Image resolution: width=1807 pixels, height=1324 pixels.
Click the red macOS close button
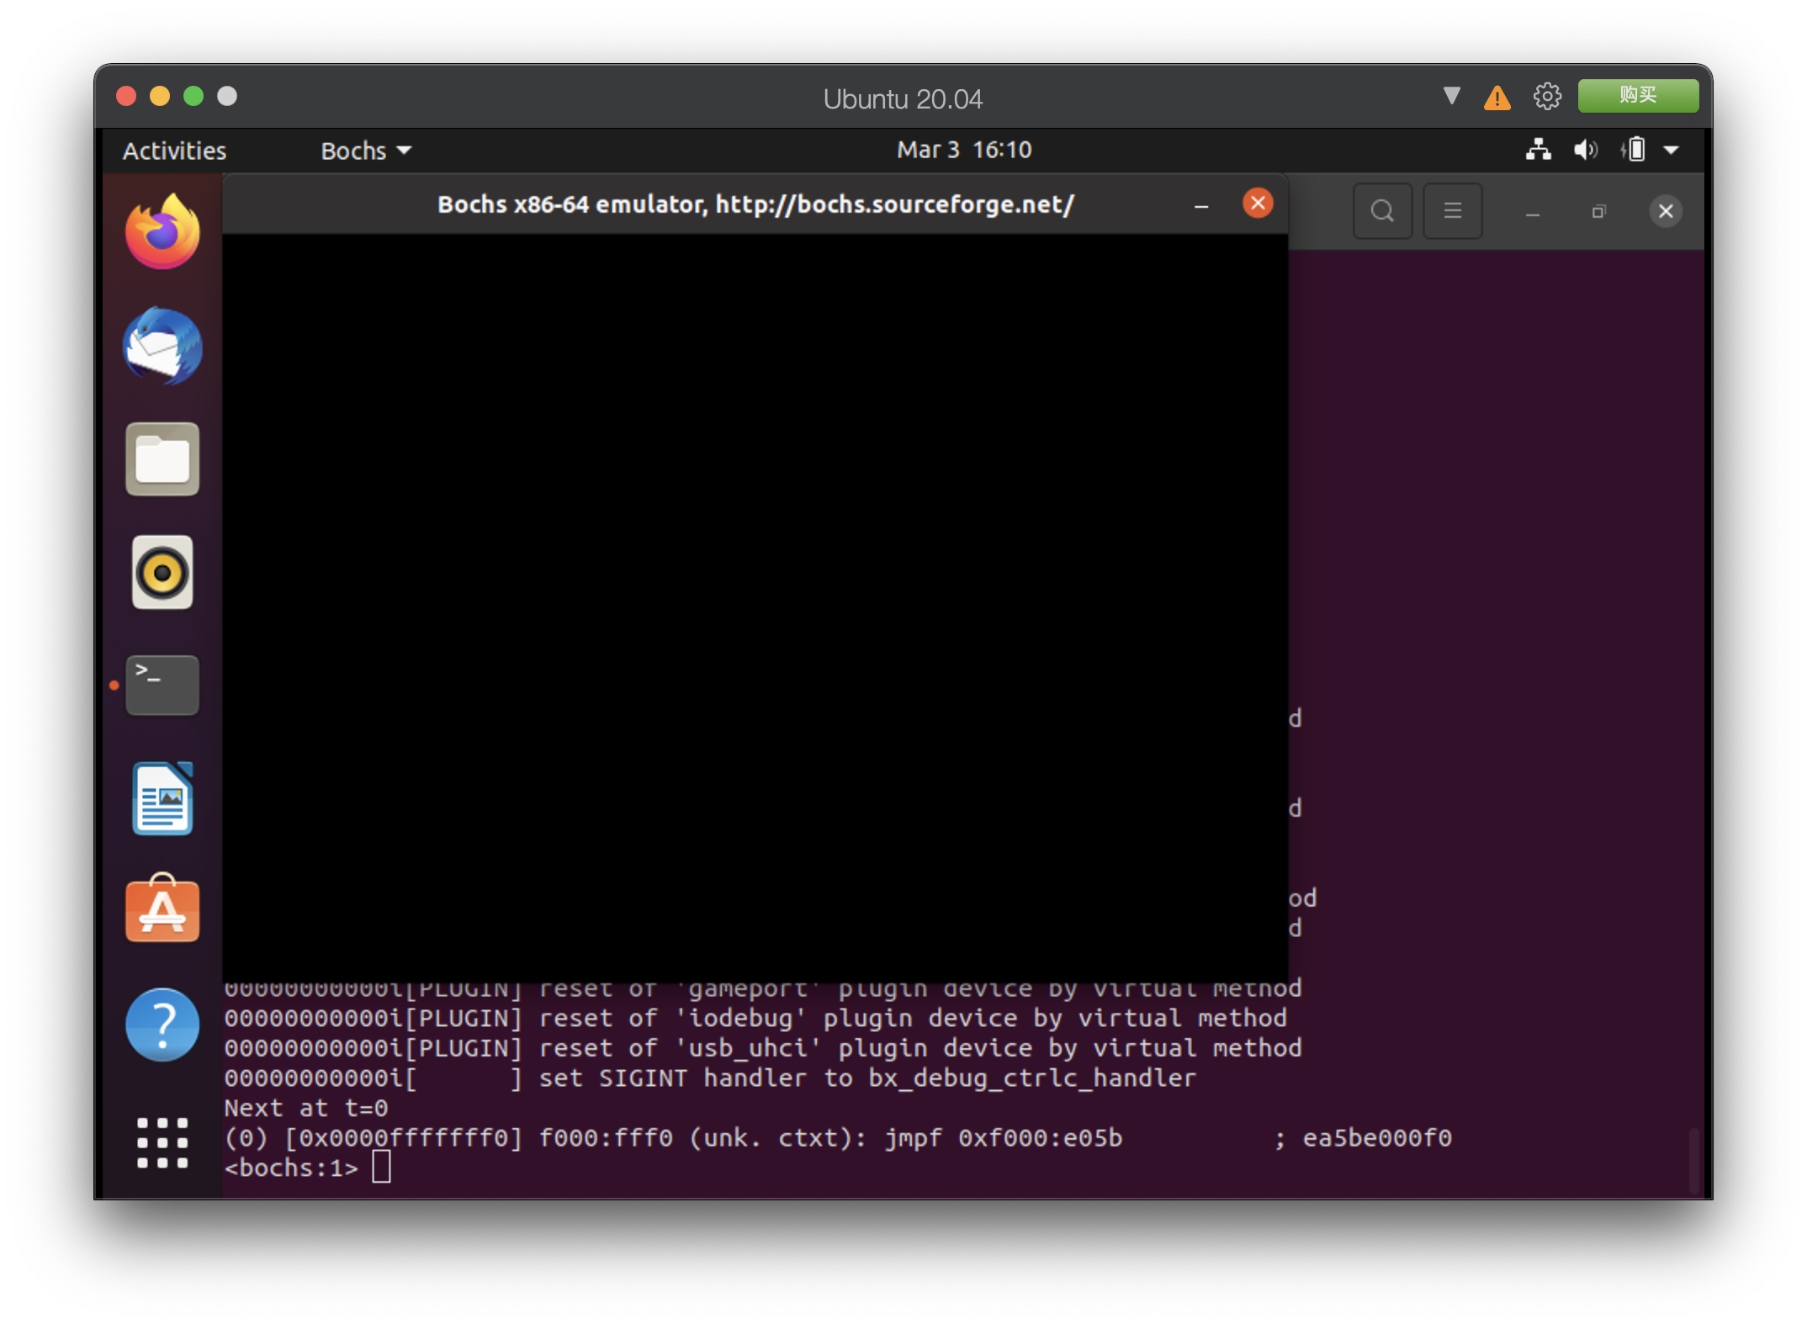click(126, 96)
